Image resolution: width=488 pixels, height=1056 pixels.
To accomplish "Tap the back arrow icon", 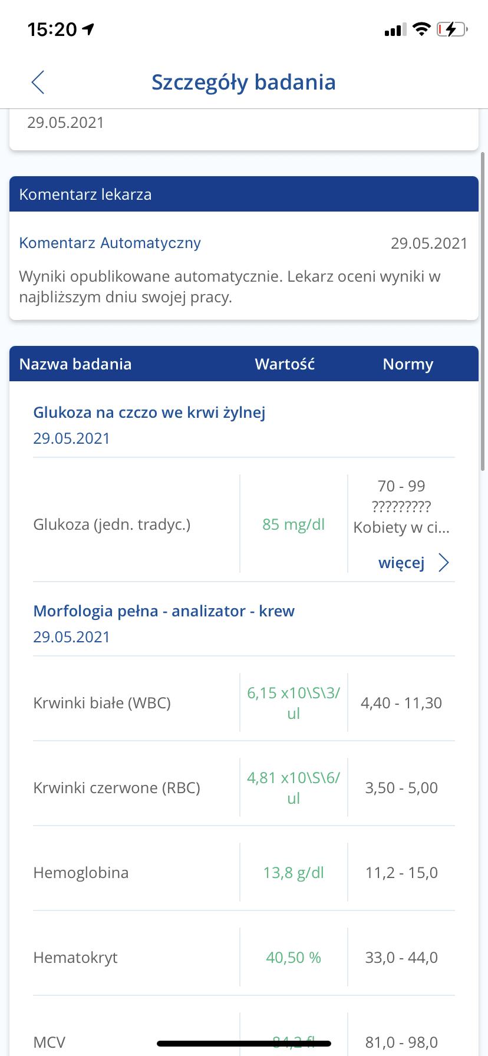I will (38, 82).
